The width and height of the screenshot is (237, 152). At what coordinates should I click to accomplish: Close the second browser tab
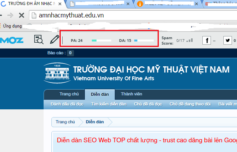pos(128,4)
